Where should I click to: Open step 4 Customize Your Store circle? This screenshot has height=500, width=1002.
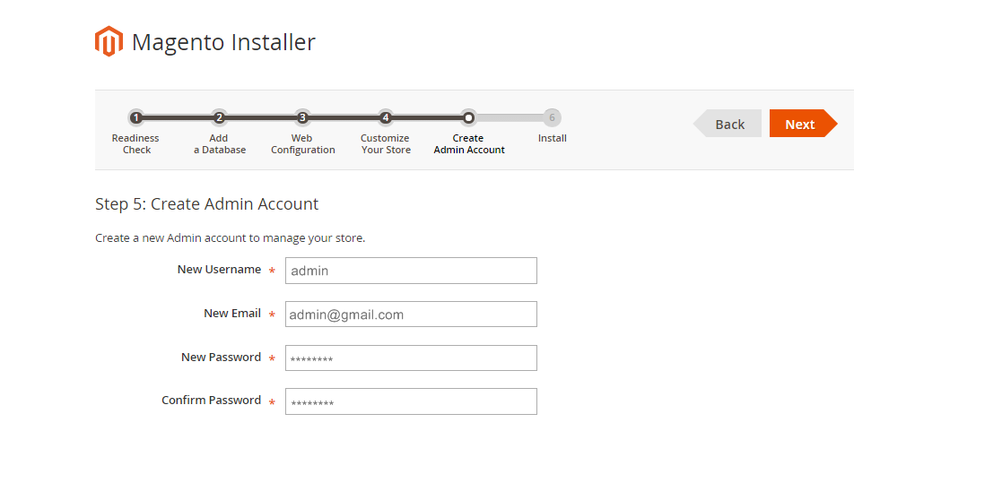pos(386,117)
